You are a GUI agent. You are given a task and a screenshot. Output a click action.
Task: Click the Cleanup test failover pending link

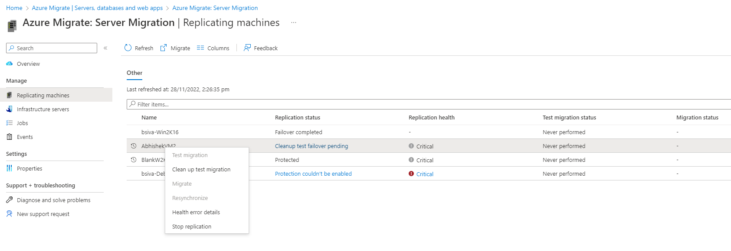tap(311, 146)
